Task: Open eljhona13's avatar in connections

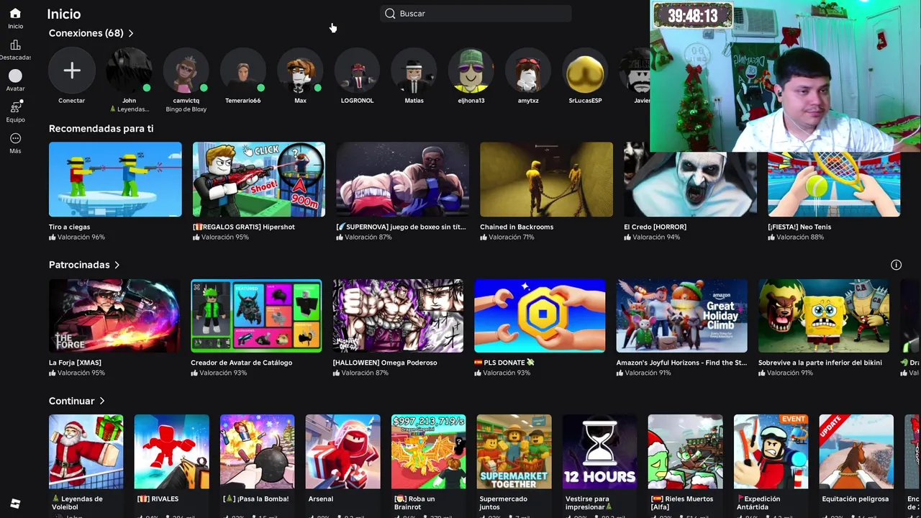Action: (x=471, y=71)
